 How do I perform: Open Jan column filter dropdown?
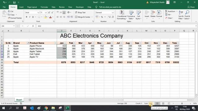[65, 43]
